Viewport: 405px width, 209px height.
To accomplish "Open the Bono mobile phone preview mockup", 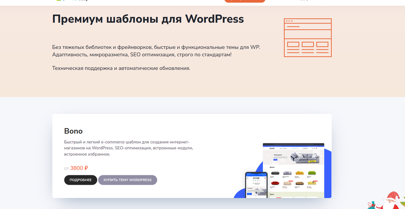I will tap(256, 185).
